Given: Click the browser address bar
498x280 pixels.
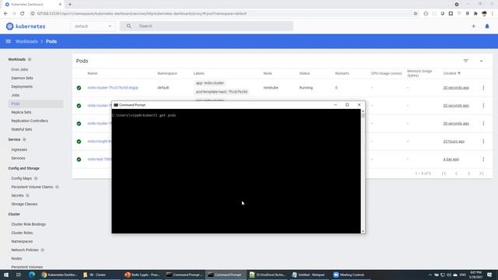Looking at the screenshot, I should [x=223, y=14].
